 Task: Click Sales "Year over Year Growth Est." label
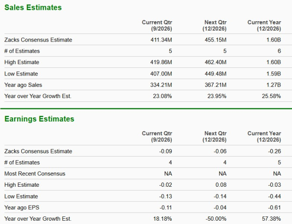click(x=38, y=96)
